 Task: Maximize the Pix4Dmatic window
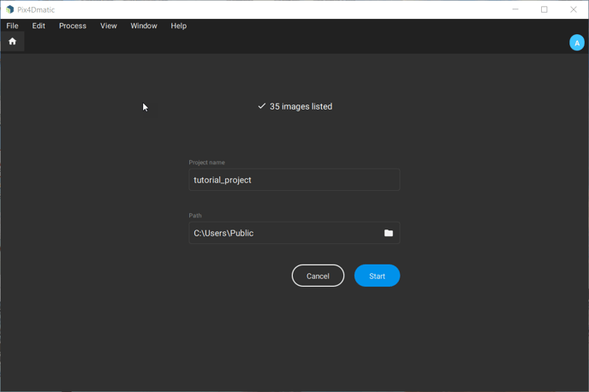(544, 9)
